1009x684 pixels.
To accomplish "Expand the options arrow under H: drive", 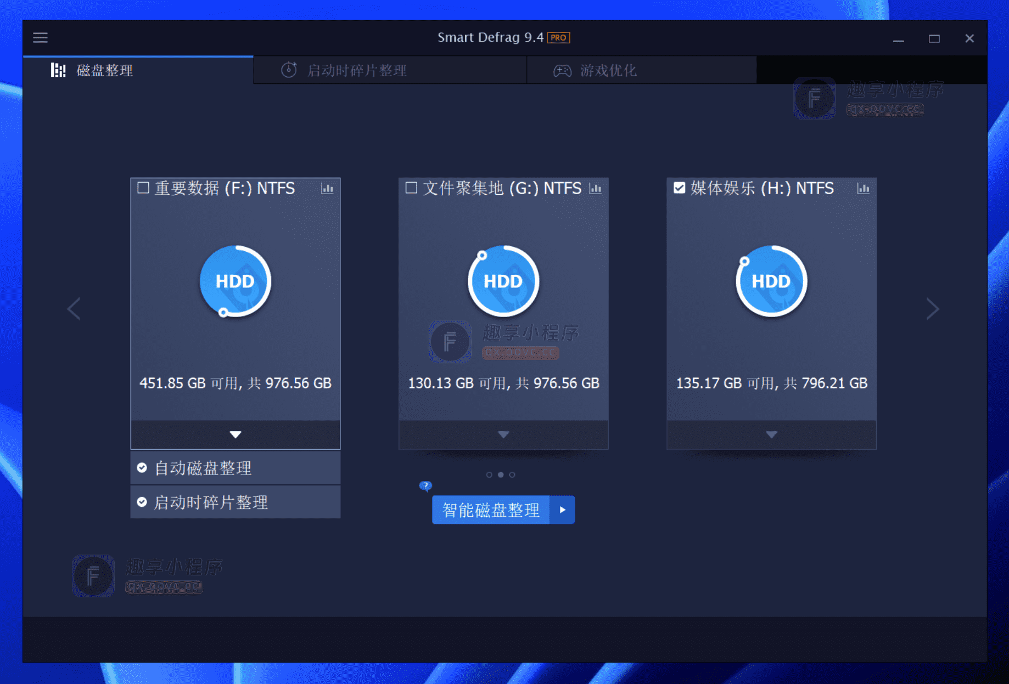I will [x=771, y=434].
